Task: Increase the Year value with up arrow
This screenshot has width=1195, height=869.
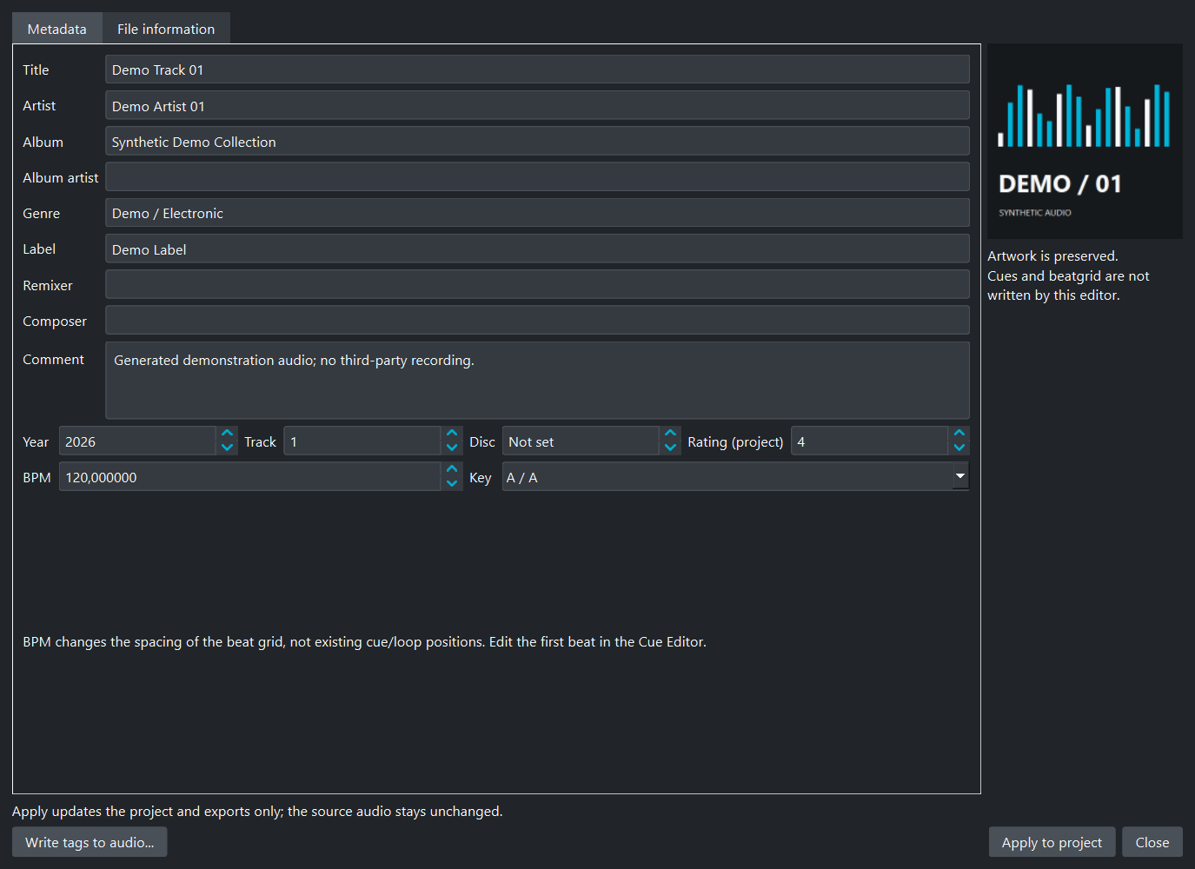Action: 227,434
